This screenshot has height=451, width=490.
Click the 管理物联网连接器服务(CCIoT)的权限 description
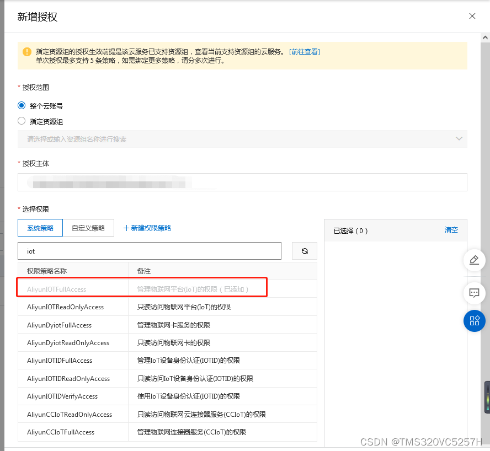pyautogui.click(x=191, y=432)
